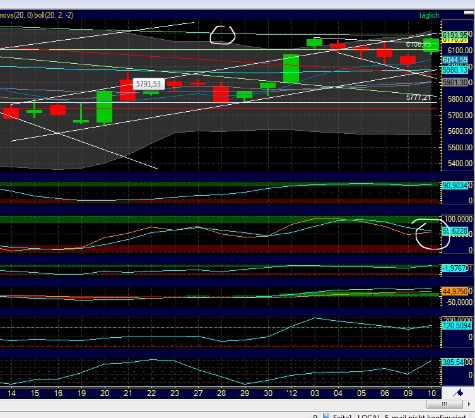The image size is (475, 418).
Task: Click the white circle drawn on the oscillator
Action: (x=425, y=233)
